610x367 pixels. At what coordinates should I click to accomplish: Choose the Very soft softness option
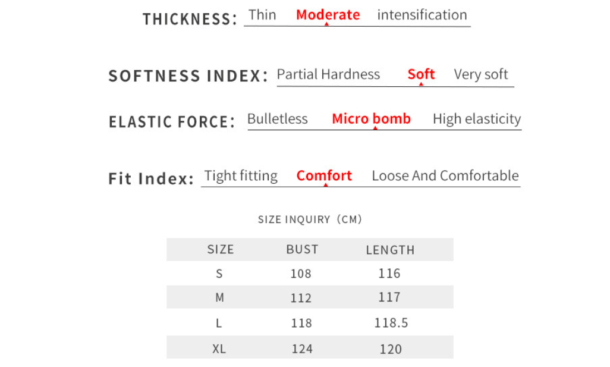click(481, 74)
